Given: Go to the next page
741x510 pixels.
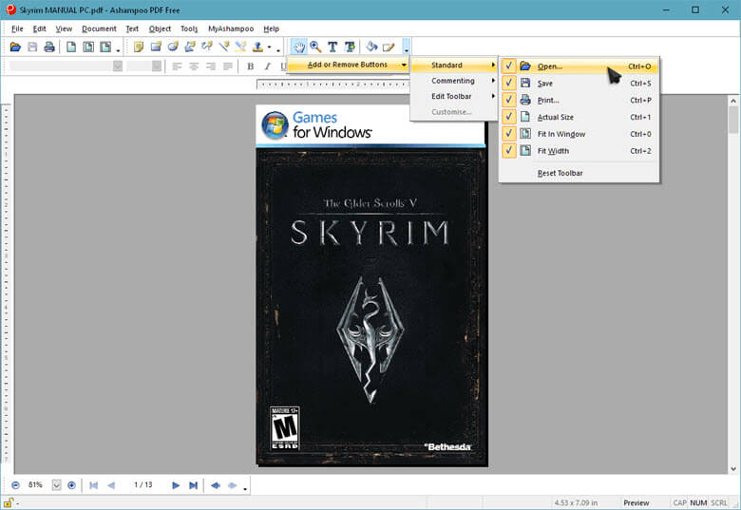Looking at the screenshot, I should click(176, 485).
